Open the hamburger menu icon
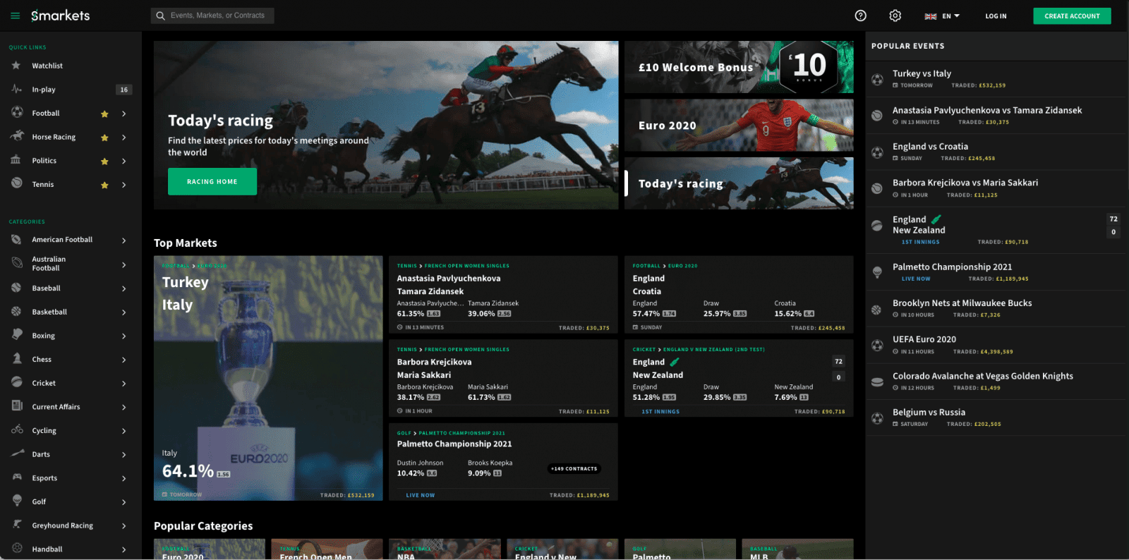This screenshot has height=560, width=1129. pos(15,16)
